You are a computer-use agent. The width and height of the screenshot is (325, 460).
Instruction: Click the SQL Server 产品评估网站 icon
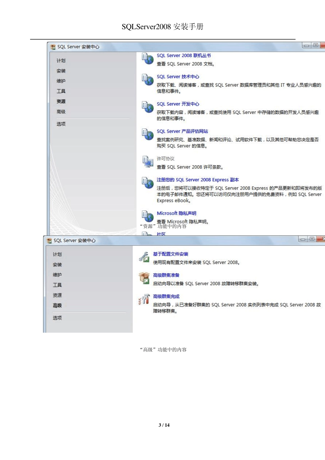click(x=148, y=135)
